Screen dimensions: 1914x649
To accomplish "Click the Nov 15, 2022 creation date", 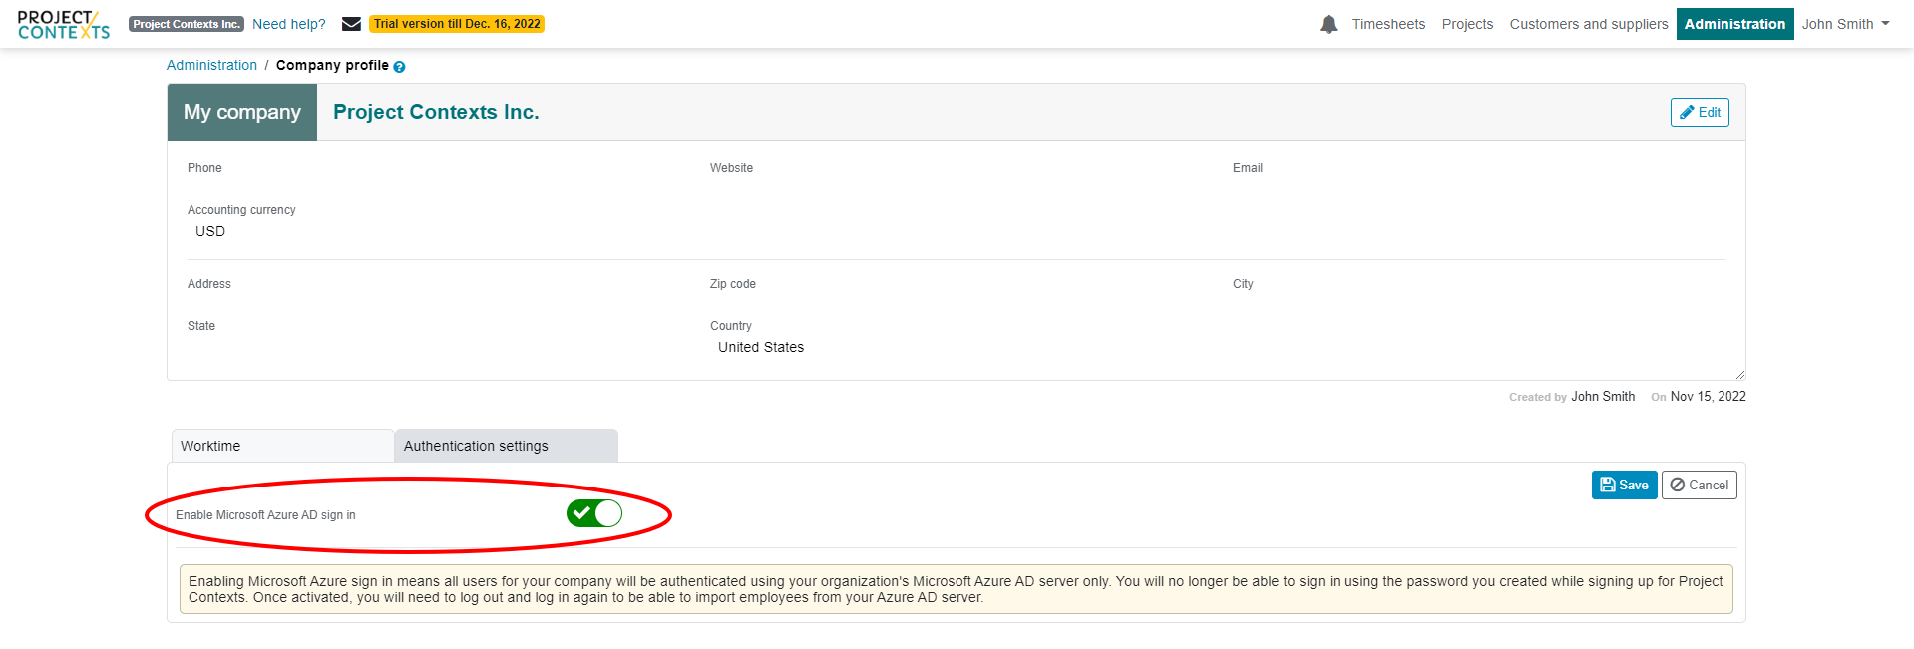I will [x=1709, y=396].
